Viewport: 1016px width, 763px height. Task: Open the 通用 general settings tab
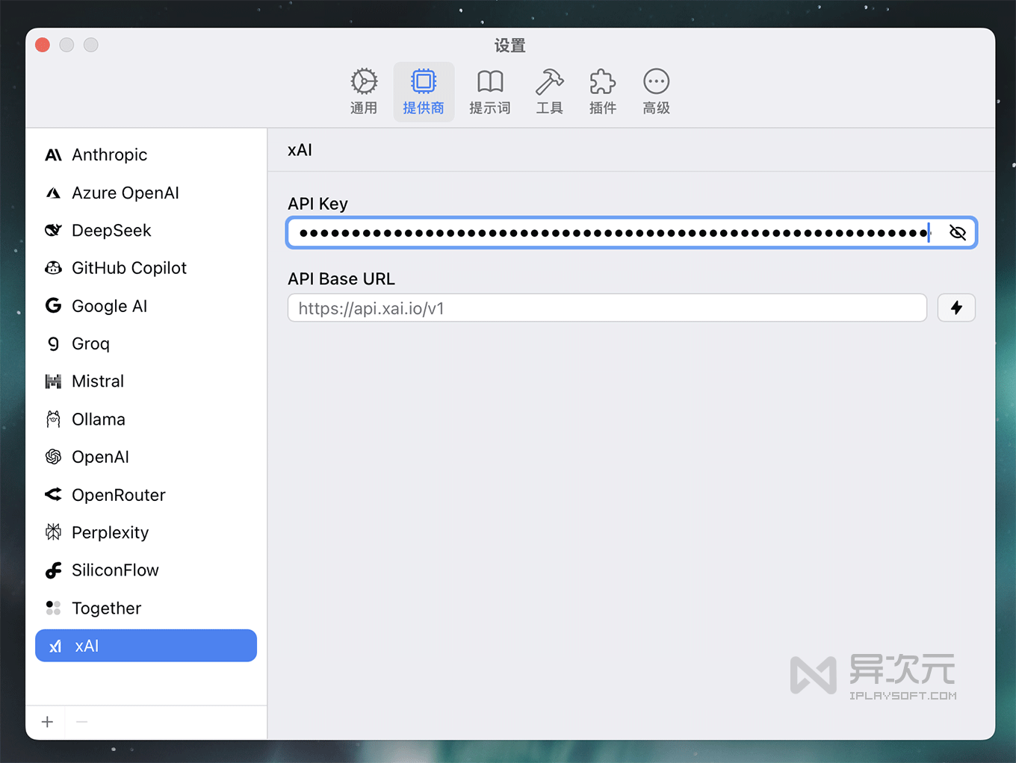[x=364, y=92]
